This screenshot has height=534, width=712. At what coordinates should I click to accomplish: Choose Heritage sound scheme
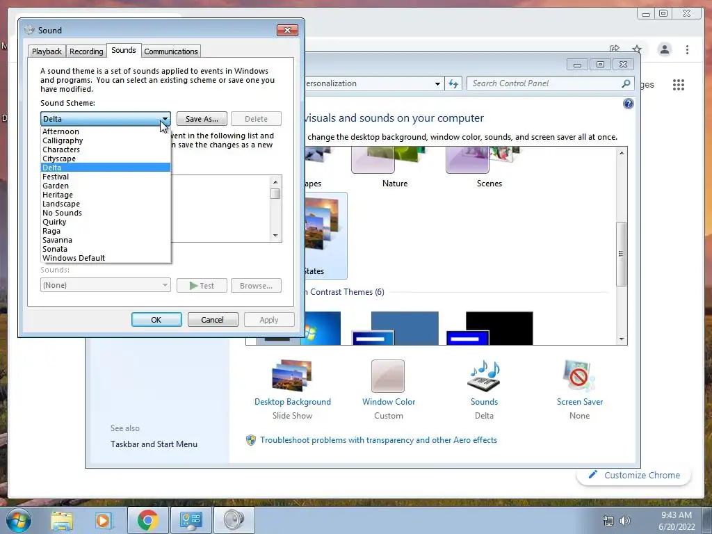click(x=106, y=195)
